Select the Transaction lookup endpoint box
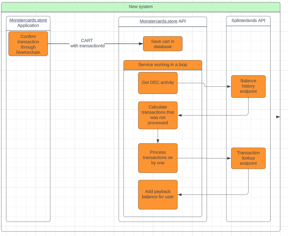The image size is (288, 236). coord(248,158)
